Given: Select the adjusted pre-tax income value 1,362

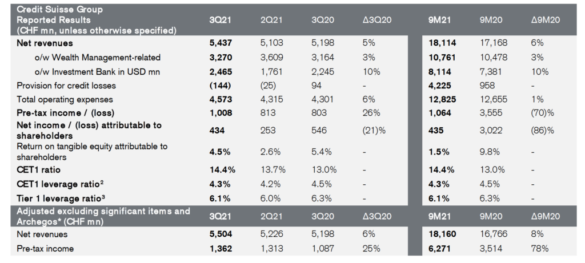Looking at the screenshot, I should tap(222, 249).
